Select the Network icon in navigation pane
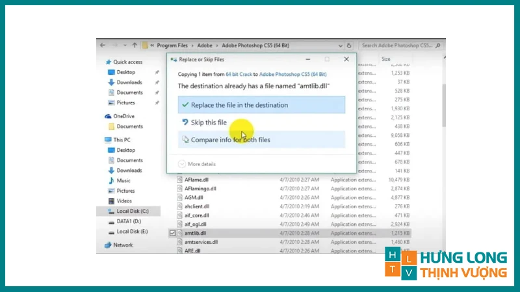The image size is (520, 292). point(108,245)
